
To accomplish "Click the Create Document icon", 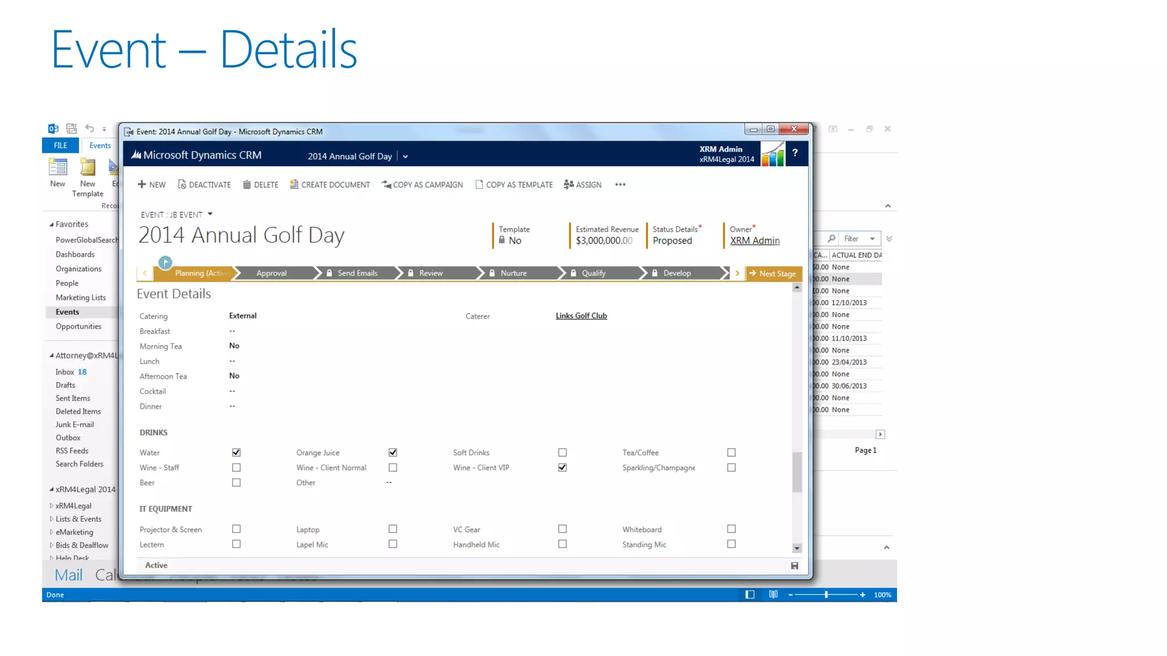I will [x=294, y=184].
